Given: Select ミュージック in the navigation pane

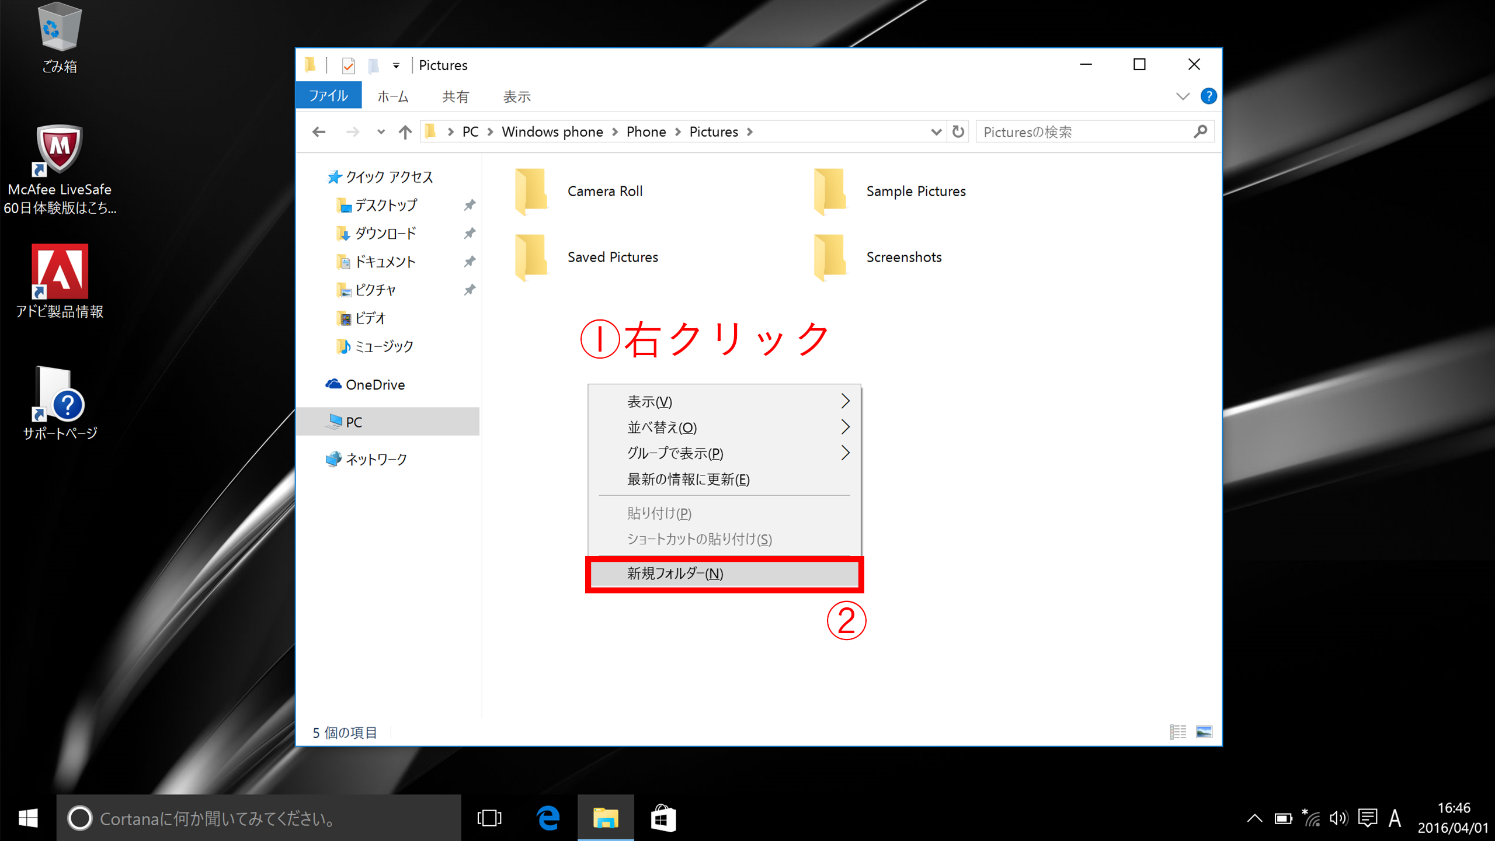Looking at the screenshot, I should tap(375, 346).
